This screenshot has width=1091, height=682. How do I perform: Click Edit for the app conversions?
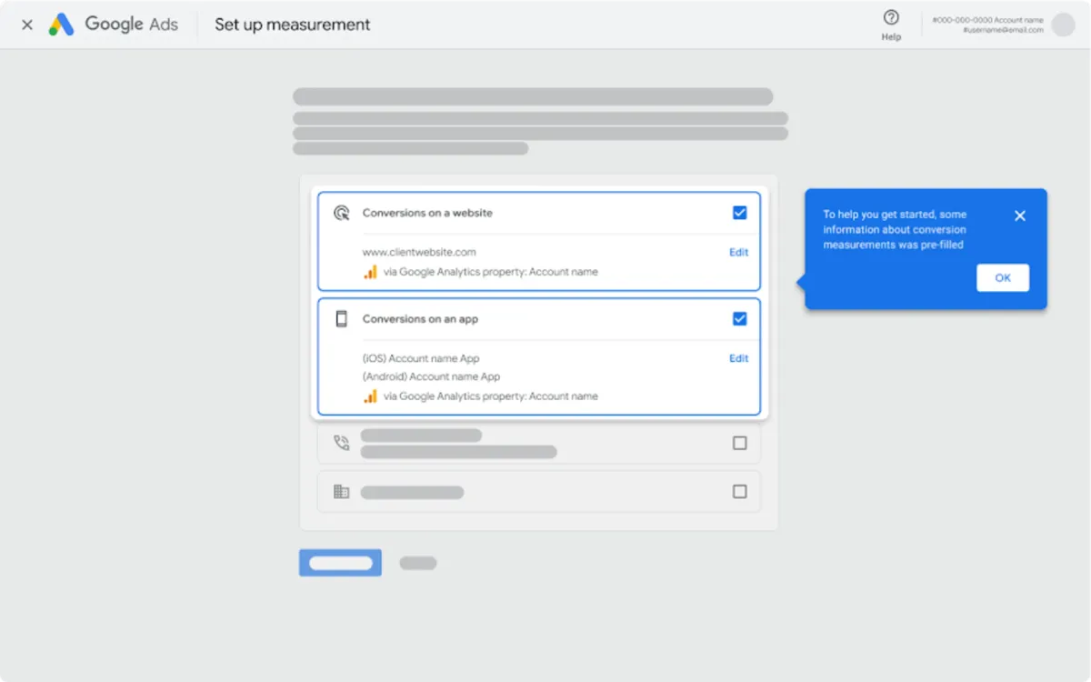(738, 358)
